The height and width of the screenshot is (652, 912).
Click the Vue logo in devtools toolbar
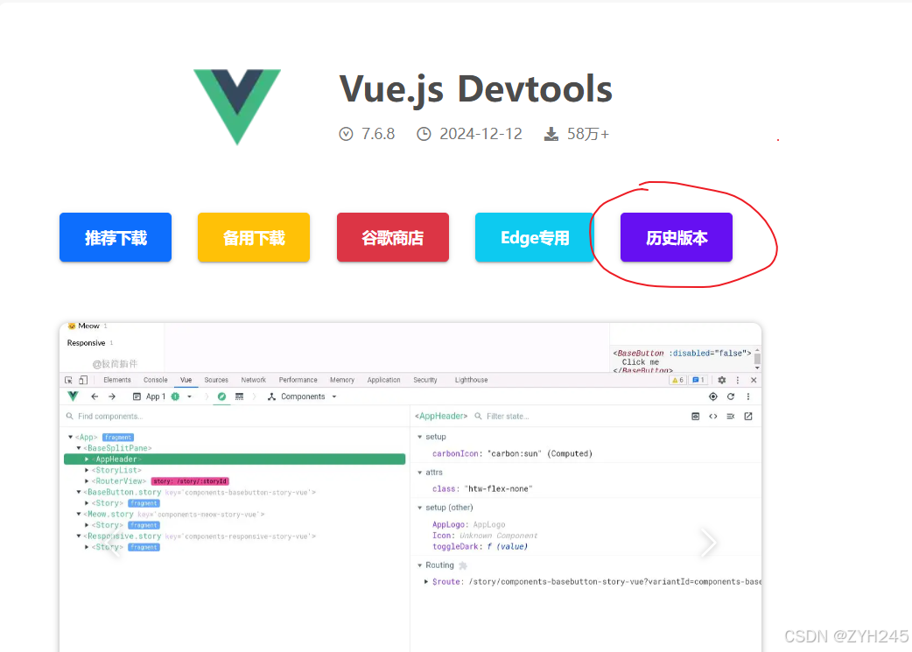tap(73, 396)
